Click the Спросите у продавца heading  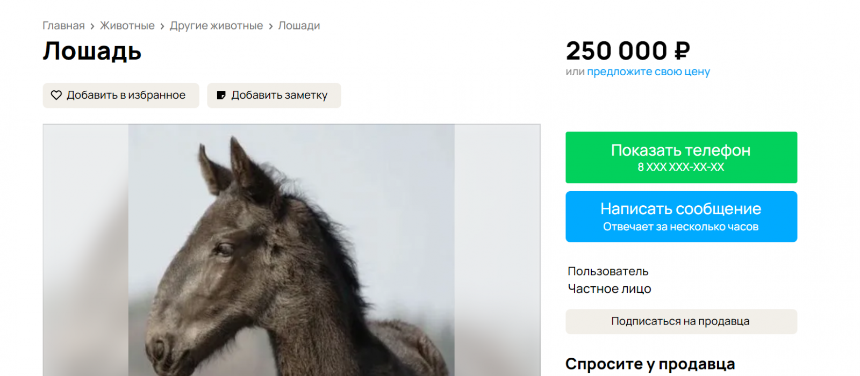tap(650, 364)
